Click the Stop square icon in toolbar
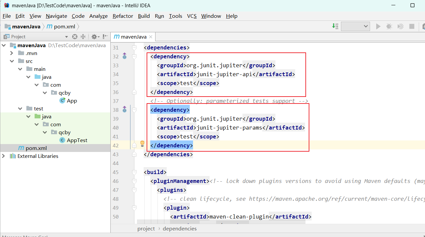The width and height of the screenshot is (425, 237). point(412,26)
